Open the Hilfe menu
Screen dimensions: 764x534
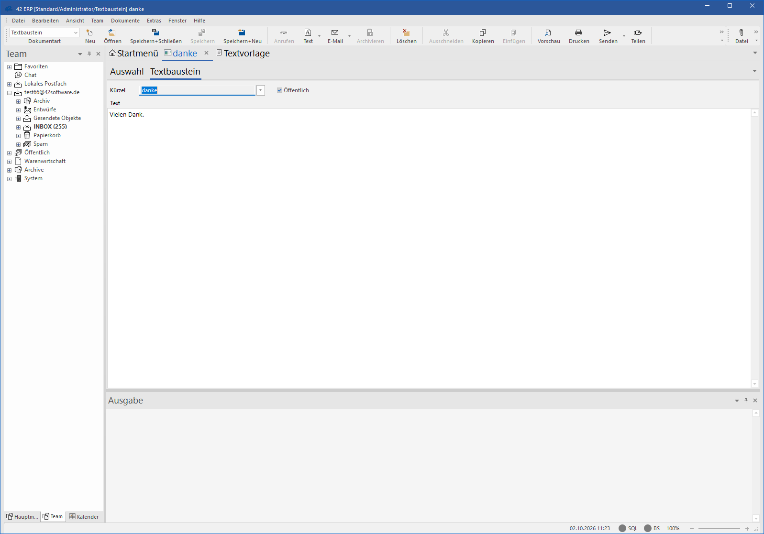(199, 21)
